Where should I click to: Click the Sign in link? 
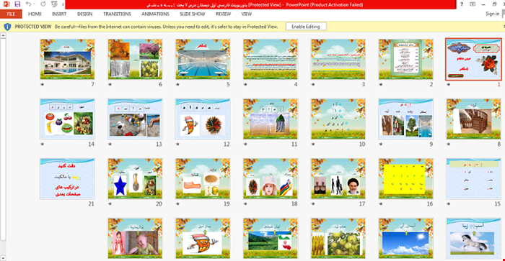(x=493, y=14)
